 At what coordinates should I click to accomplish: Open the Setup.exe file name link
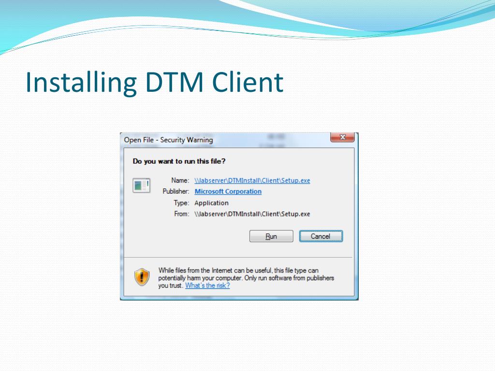click(x=252, y=181)
